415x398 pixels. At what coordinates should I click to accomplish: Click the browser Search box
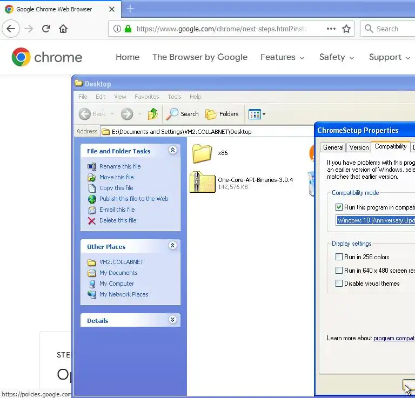(x=387, y=29)
